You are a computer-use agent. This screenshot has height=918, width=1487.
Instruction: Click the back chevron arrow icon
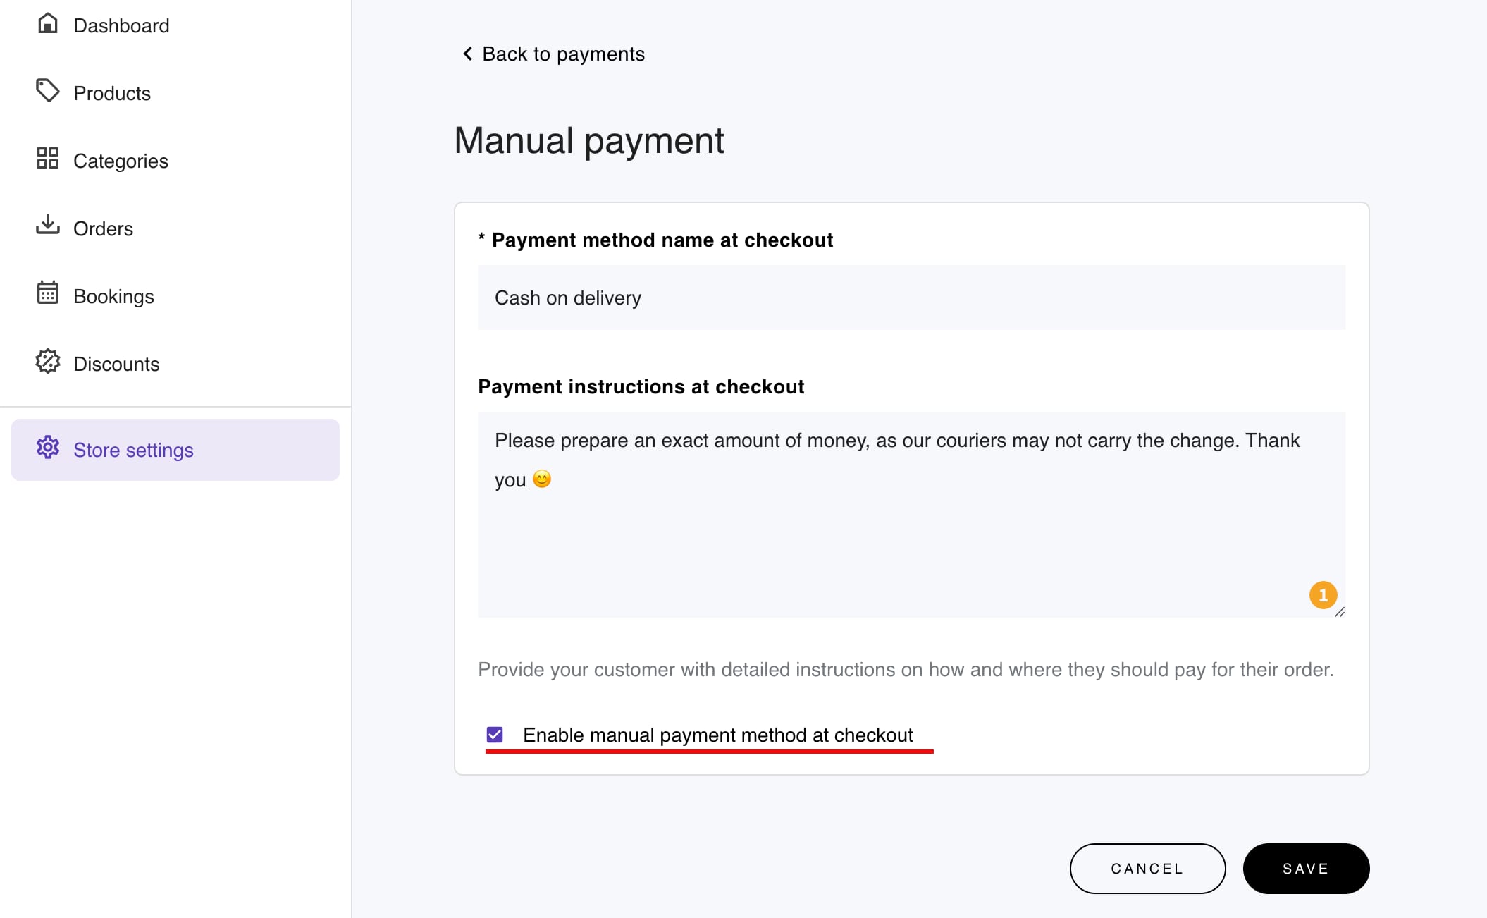click(467, 54)
